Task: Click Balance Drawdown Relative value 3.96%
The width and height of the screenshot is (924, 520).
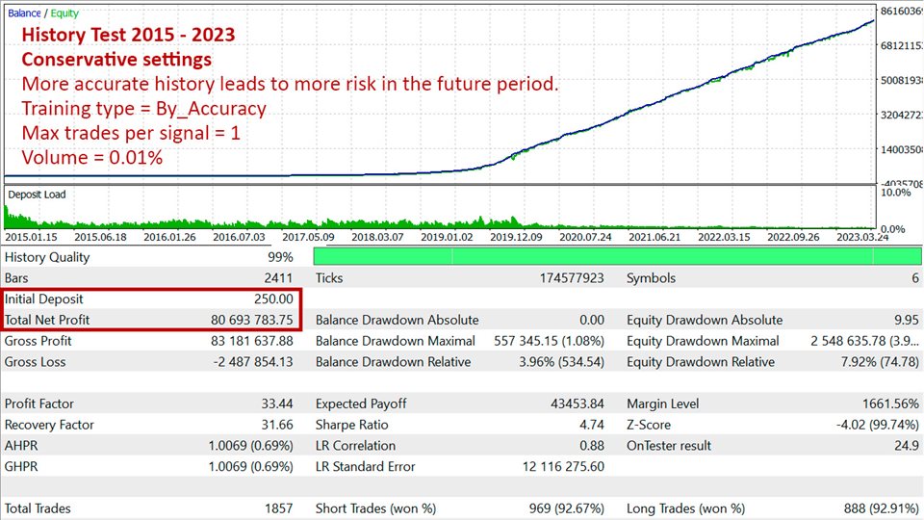Action: coord(537,362)
